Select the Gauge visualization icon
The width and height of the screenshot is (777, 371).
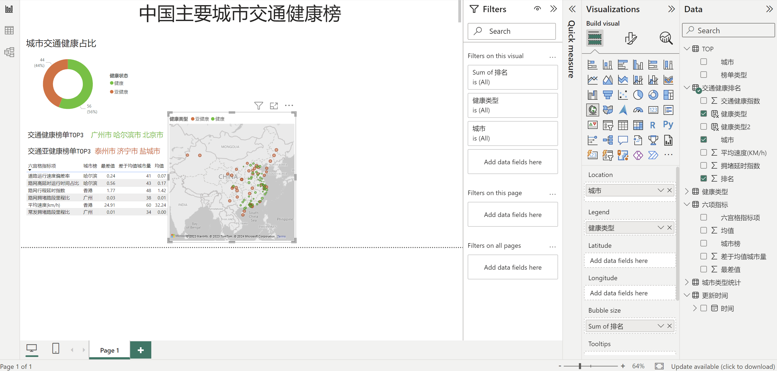click(638, 110)
